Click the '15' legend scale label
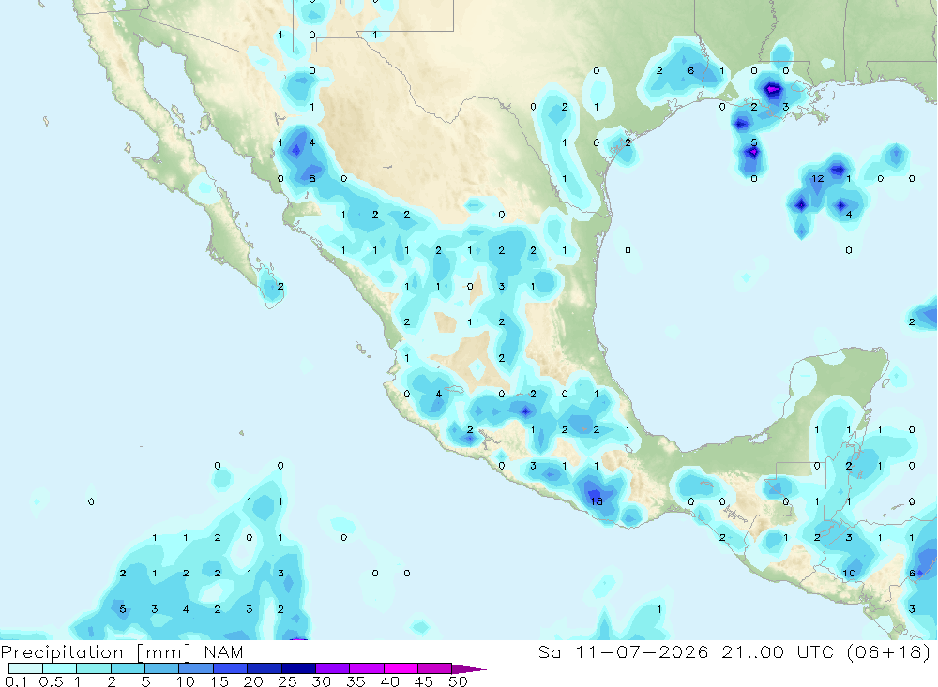938x687 pixels. point(219,681)
